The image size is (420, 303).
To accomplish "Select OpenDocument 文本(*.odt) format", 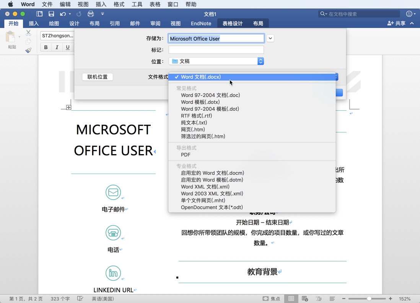I will click(252, 207).
